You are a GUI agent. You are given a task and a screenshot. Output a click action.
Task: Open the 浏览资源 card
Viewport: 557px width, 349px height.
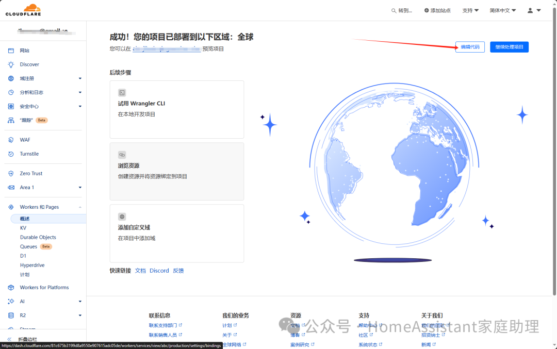tap(177, 172)
